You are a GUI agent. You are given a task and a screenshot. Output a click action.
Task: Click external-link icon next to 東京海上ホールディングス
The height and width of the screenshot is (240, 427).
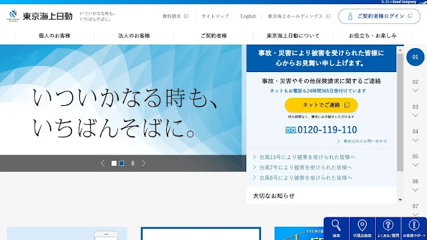(328, 16)
